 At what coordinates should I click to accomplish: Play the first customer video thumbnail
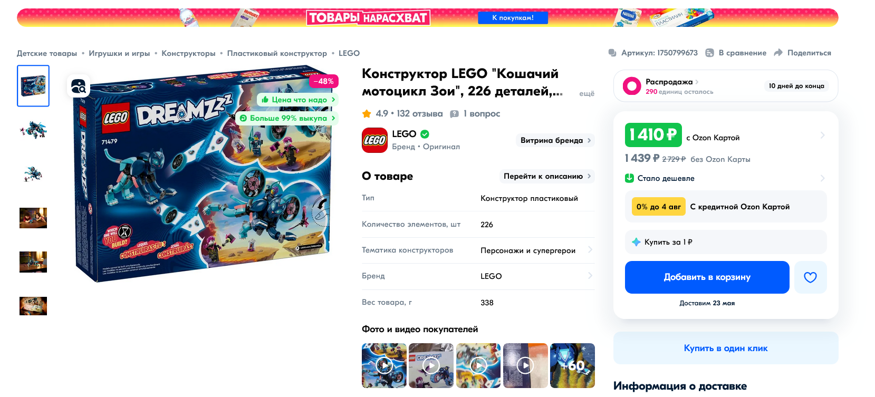[x=384, y=365]
